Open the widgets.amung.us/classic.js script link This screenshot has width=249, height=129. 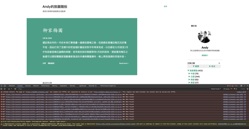108,92
